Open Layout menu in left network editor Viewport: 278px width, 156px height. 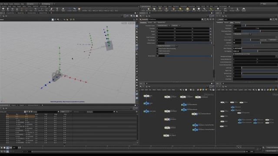[x=164, y=90]
